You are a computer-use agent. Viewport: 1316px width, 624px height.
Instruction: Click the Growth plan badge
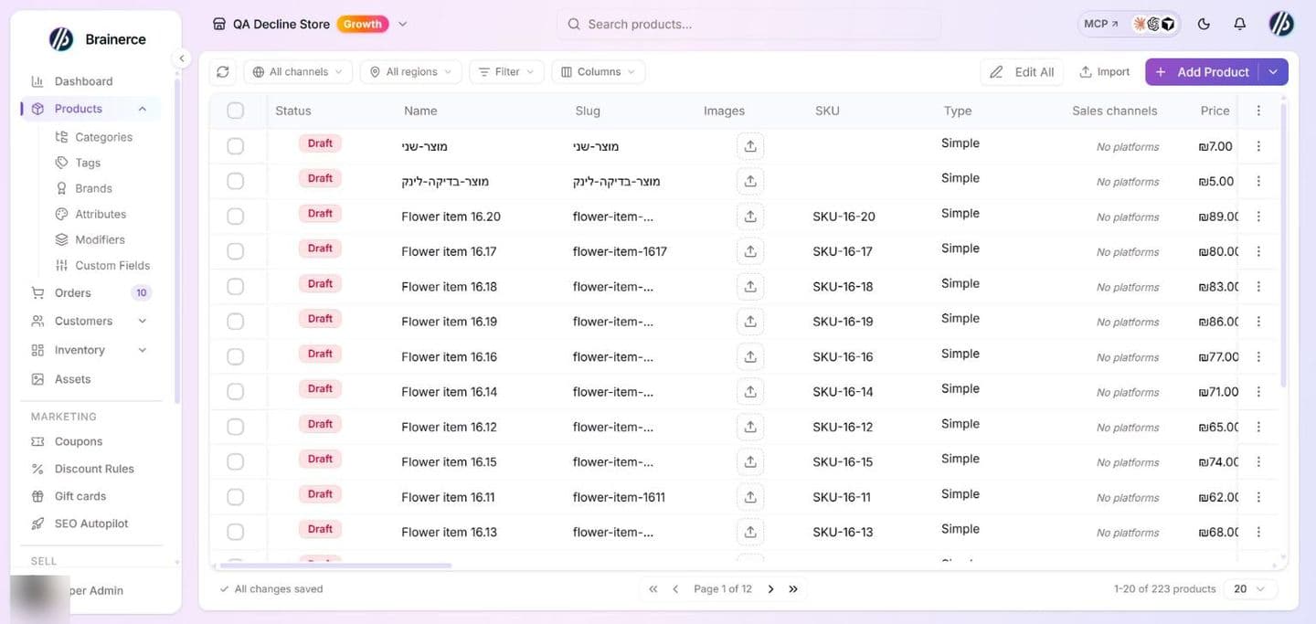click(x=363, y=25)
